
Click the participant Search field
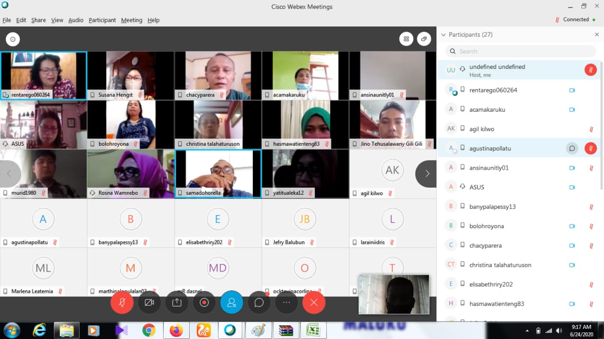coord(520,51)
